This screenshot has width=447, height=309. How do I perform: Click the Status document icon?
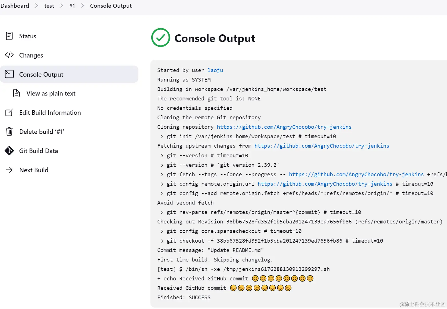pyautogui.click(x=9, y=36)
